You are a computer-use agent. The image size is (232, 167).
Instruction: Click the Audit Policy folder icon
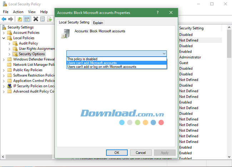point(15,43)
